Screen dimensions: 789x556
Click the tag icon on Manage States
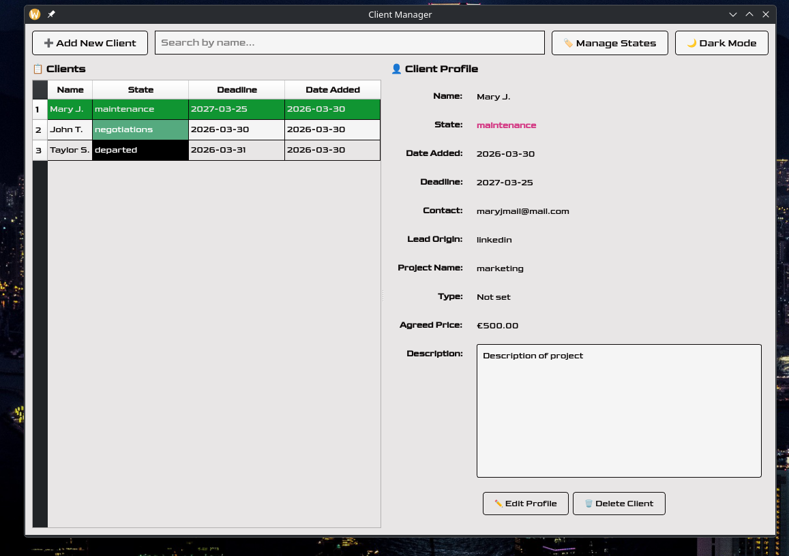[568, 43]
